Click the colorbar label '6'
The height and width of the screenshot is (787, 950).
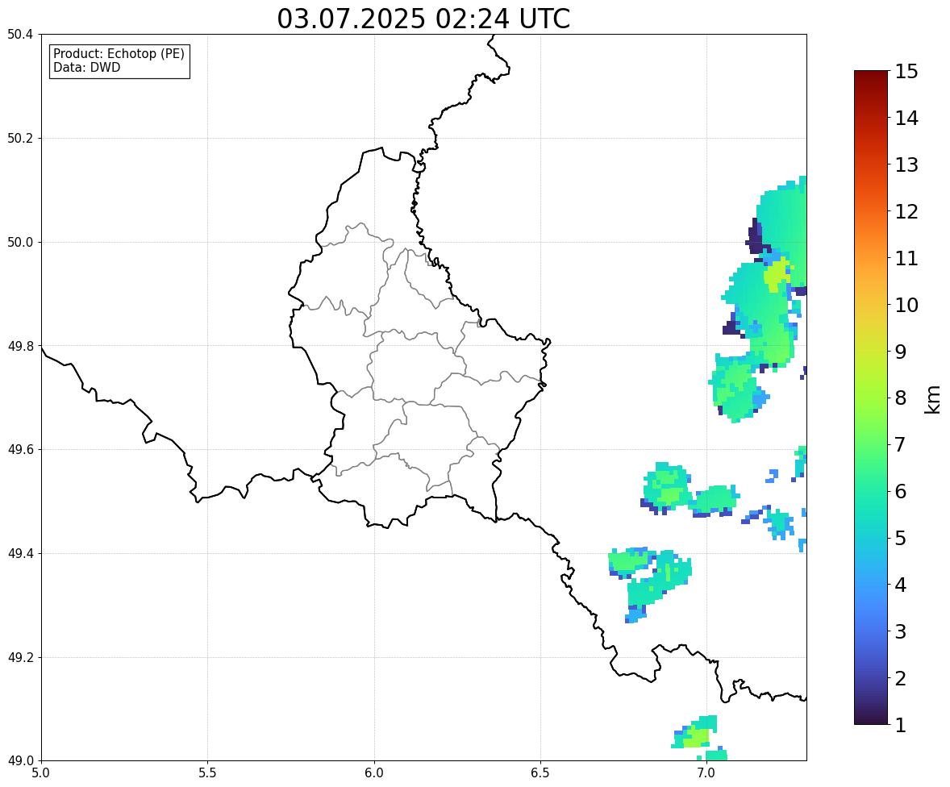tap(901, 491)
